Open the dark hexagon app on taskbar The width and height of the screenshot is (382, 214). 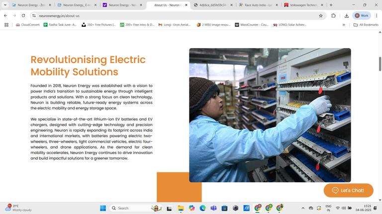(235, 208)
